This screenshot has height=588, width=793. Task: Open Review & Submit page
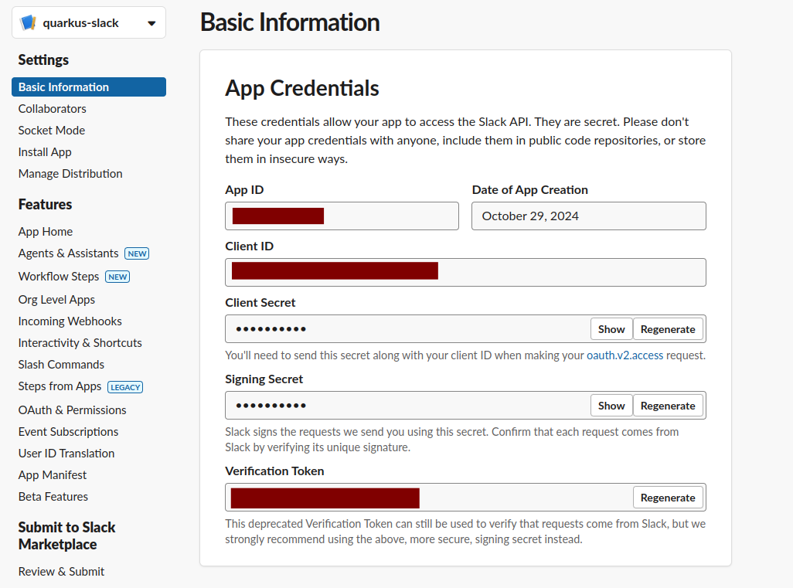pos(61,572)
